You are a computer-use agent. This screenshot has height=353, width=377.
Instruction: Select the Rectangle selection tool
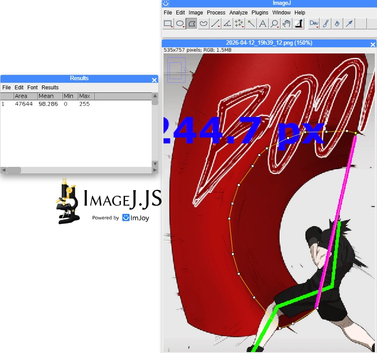tap(168, 24)
